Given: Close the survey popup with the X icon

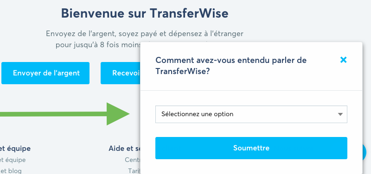Looking at the screenshot, I should tap(343, 60).
